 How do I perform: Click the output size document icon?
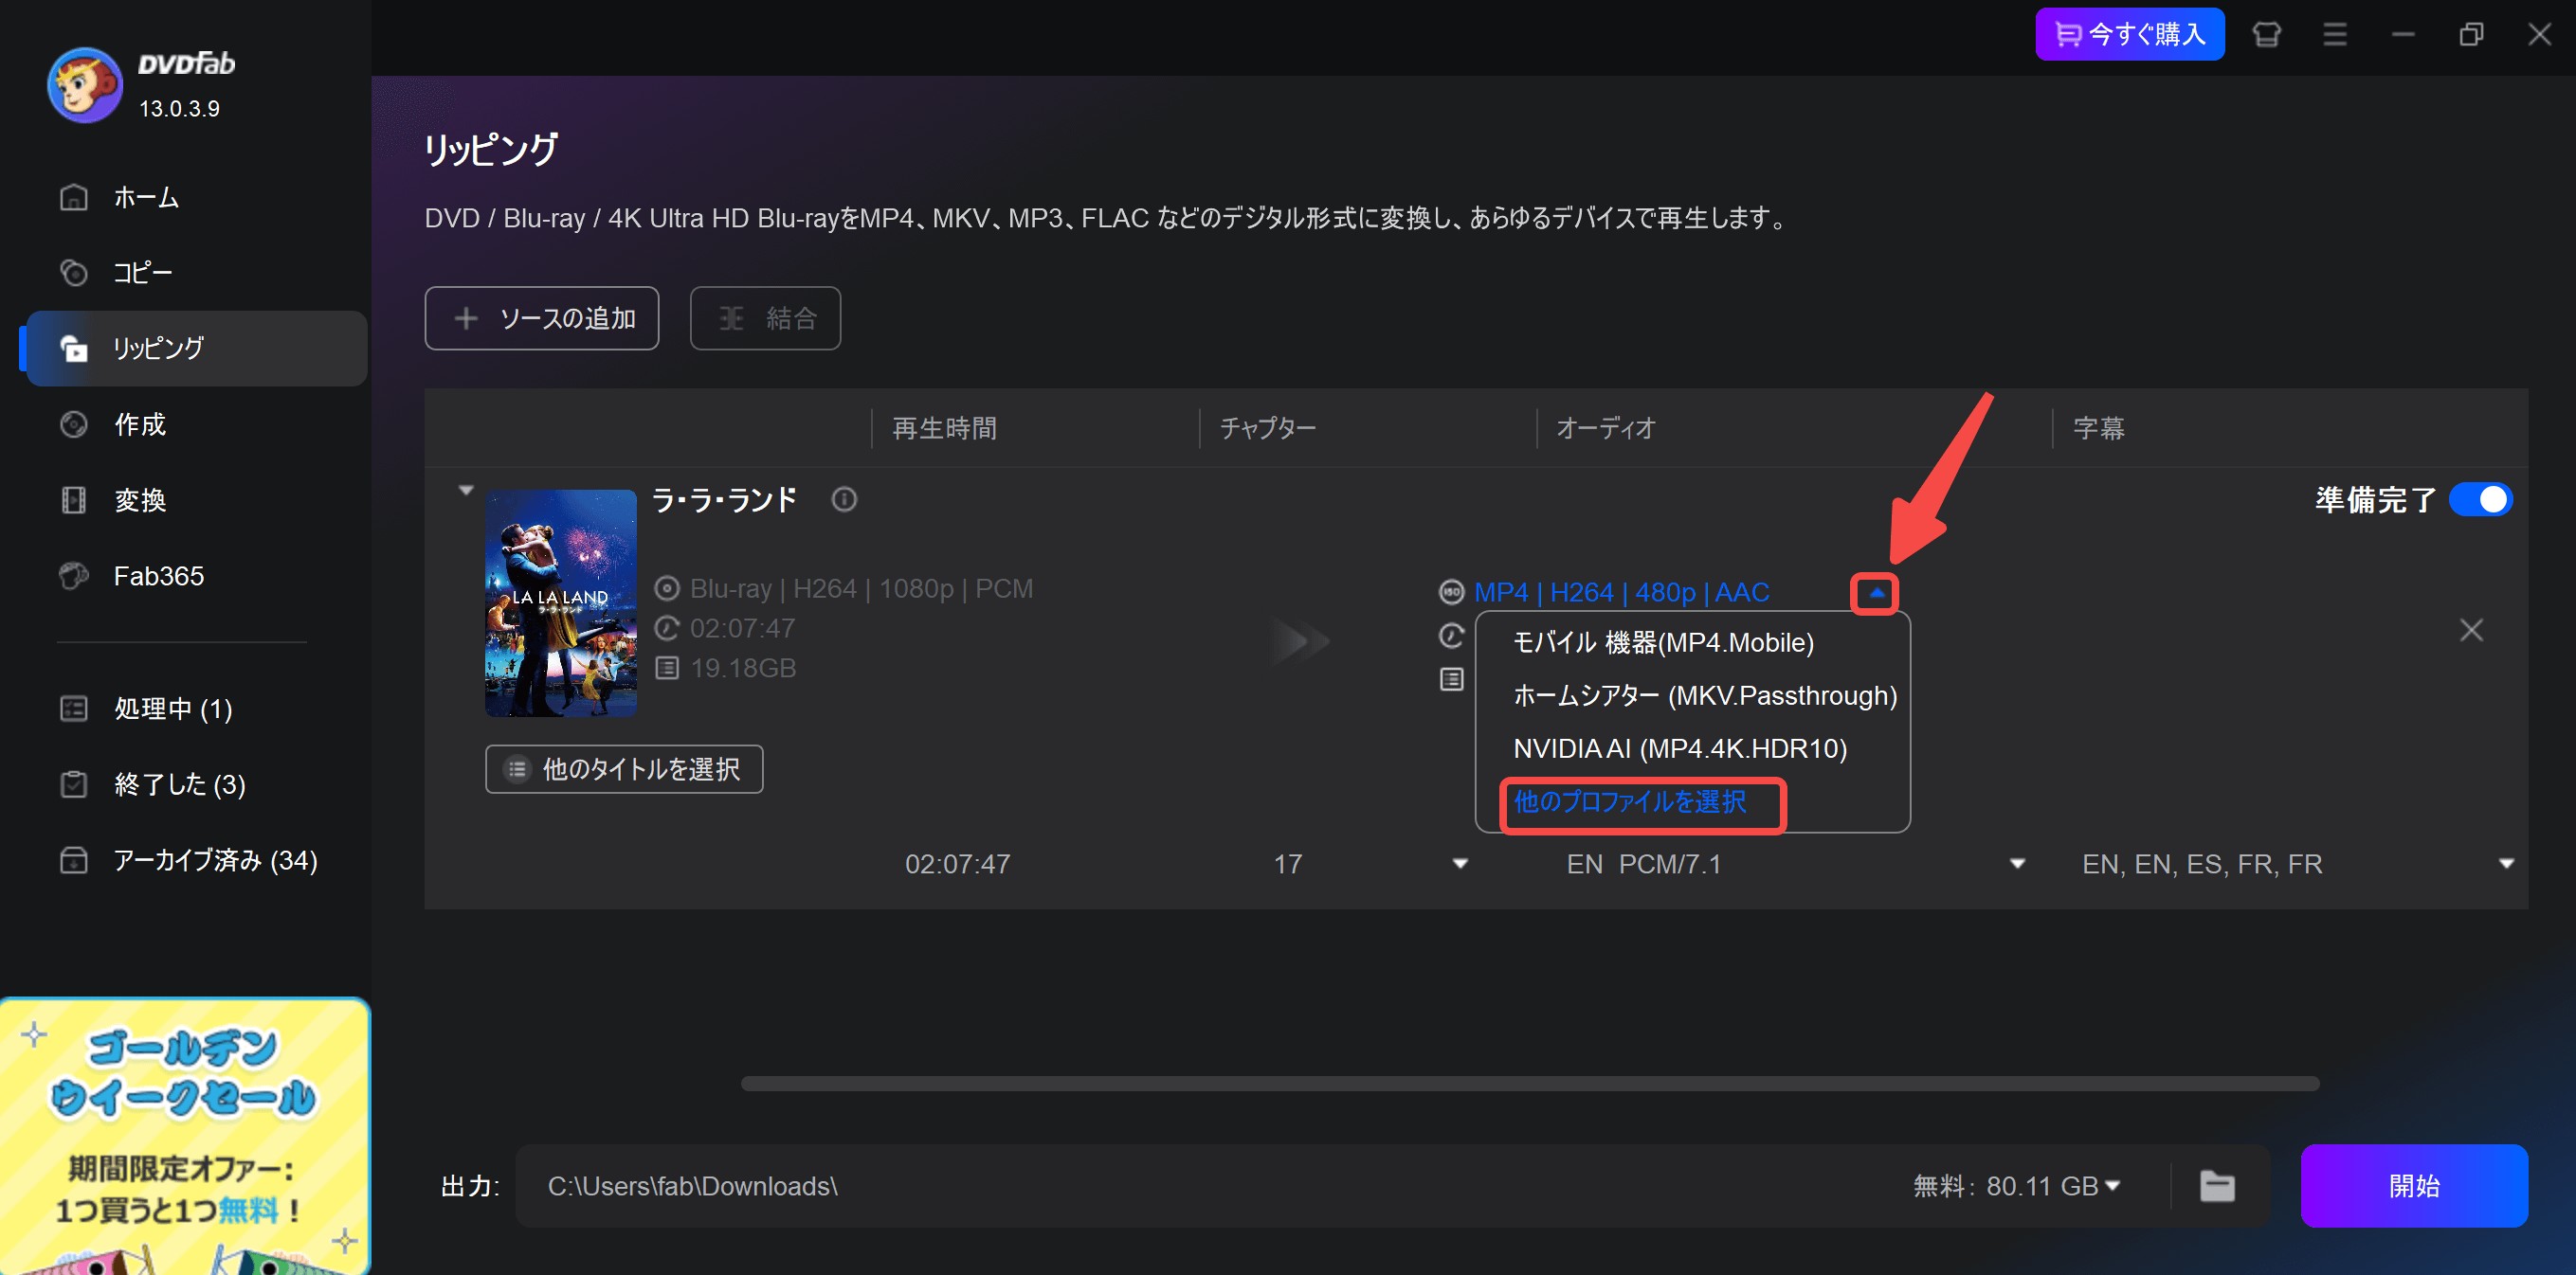tap(1451, 680)
